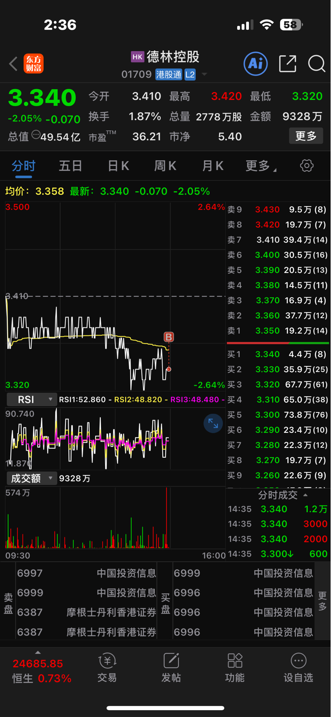Image resolution: width=331 pixels, height=717 pixels.
Task: Tap the 金额 9328万 value
Action: point(303,117)
